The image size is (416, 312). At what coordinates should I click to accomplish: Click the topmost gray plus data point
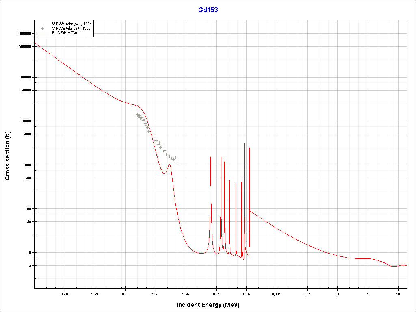click(137, 114)
